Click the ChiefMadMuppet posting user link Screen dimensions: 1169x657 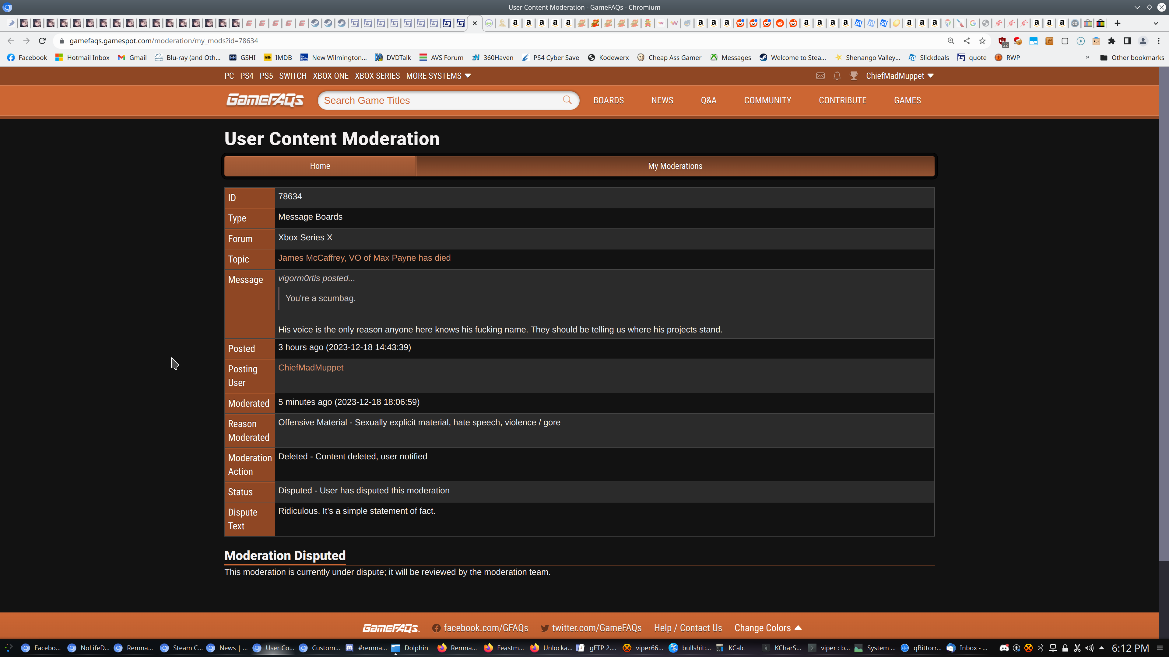[311, 368]
